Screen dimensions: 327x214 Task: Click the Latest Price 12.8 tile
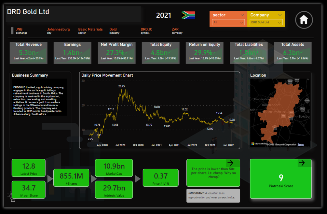pyautogui.click(x=29, y=168)
